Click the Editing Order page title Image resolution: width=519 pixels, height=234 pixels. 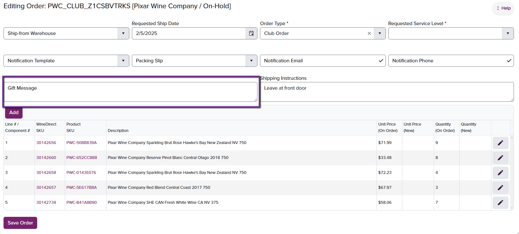[117, 6]
